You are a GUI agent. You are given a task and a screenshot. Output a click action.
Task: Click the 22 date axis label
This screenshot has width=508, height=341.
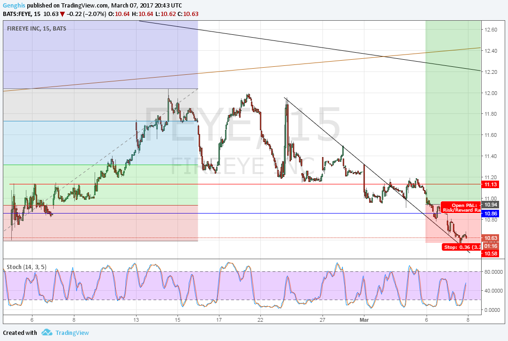click(x=260, y=320)
